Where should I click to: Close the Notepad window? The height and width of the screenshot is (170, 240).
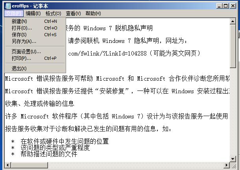coord(233,6)
